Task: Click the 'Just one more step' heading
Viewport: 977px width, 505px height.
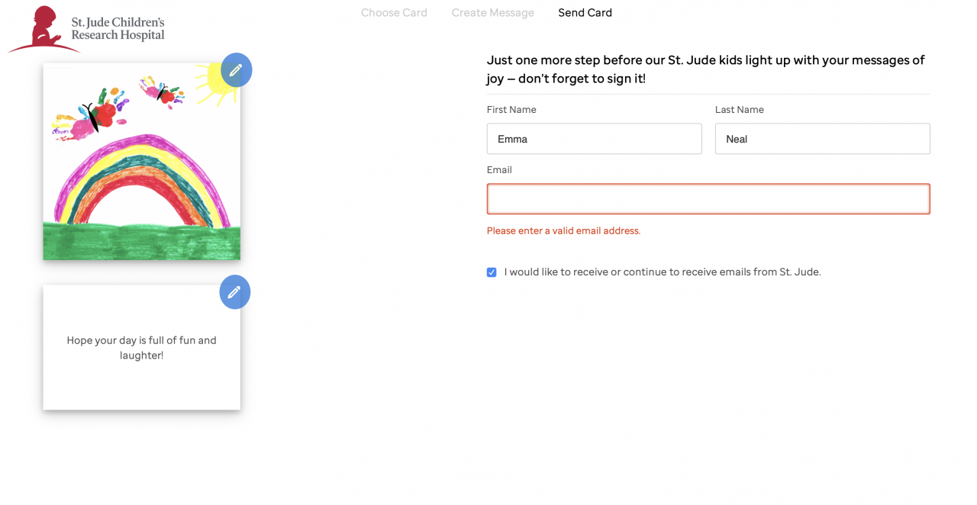Action: [x=705, y=69]
